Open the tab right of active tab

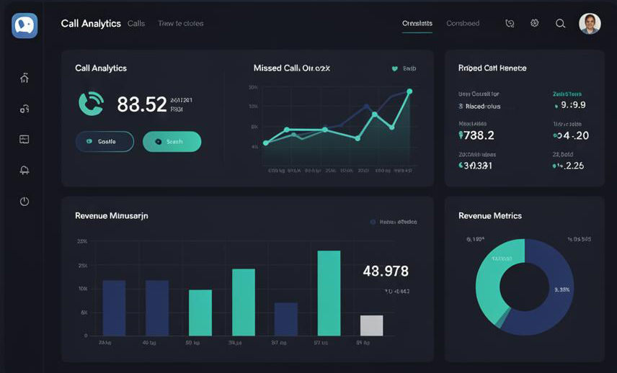(x=463, y=24)
